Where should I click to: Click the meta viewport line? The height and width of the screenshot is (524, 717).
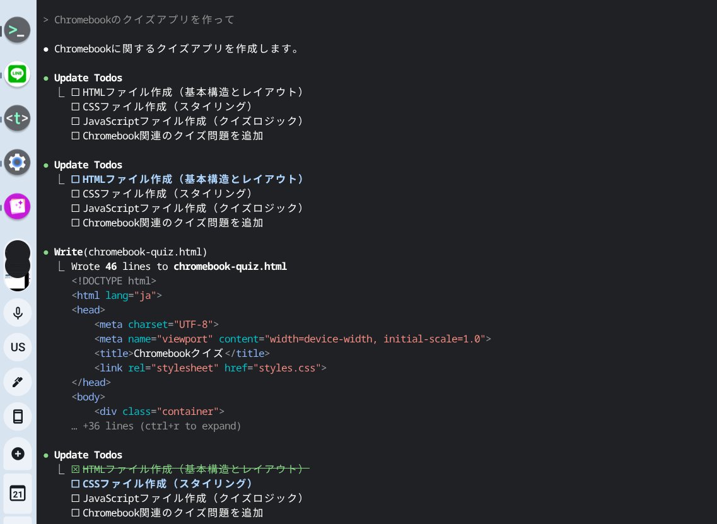click(293, 339)
